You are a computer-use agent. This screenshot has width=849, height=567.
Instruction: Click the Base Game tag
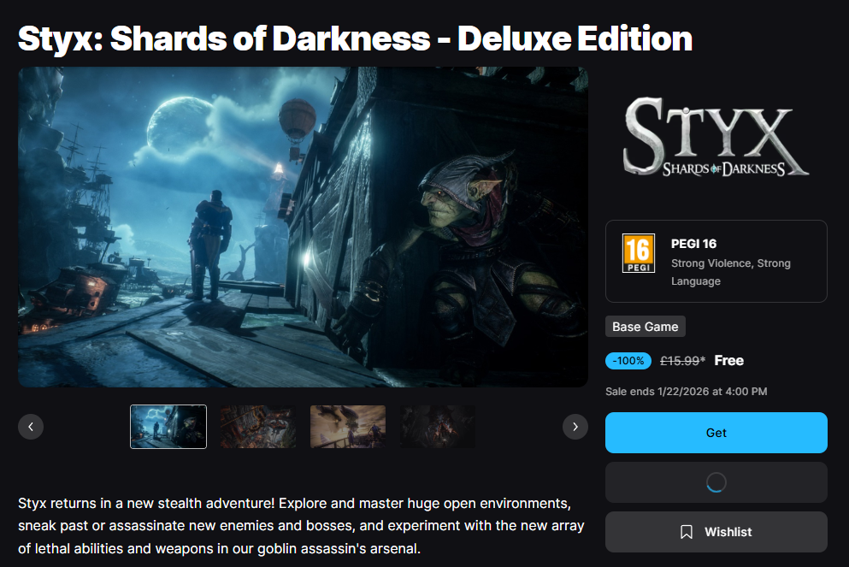[x=646, y=327]
